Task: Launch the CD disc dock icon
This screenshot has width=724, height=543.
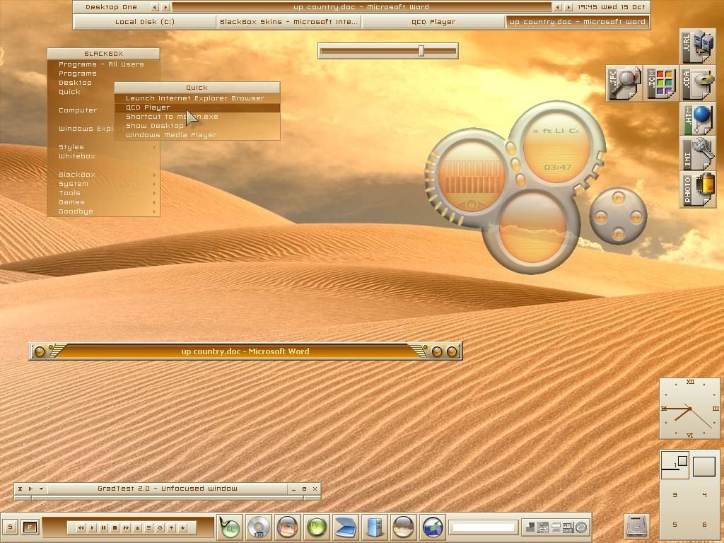Action: [258, 527]
